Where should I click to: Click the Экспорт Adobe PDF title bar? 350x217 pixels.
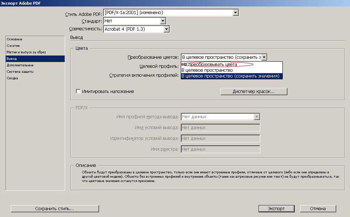coord(175,3)
